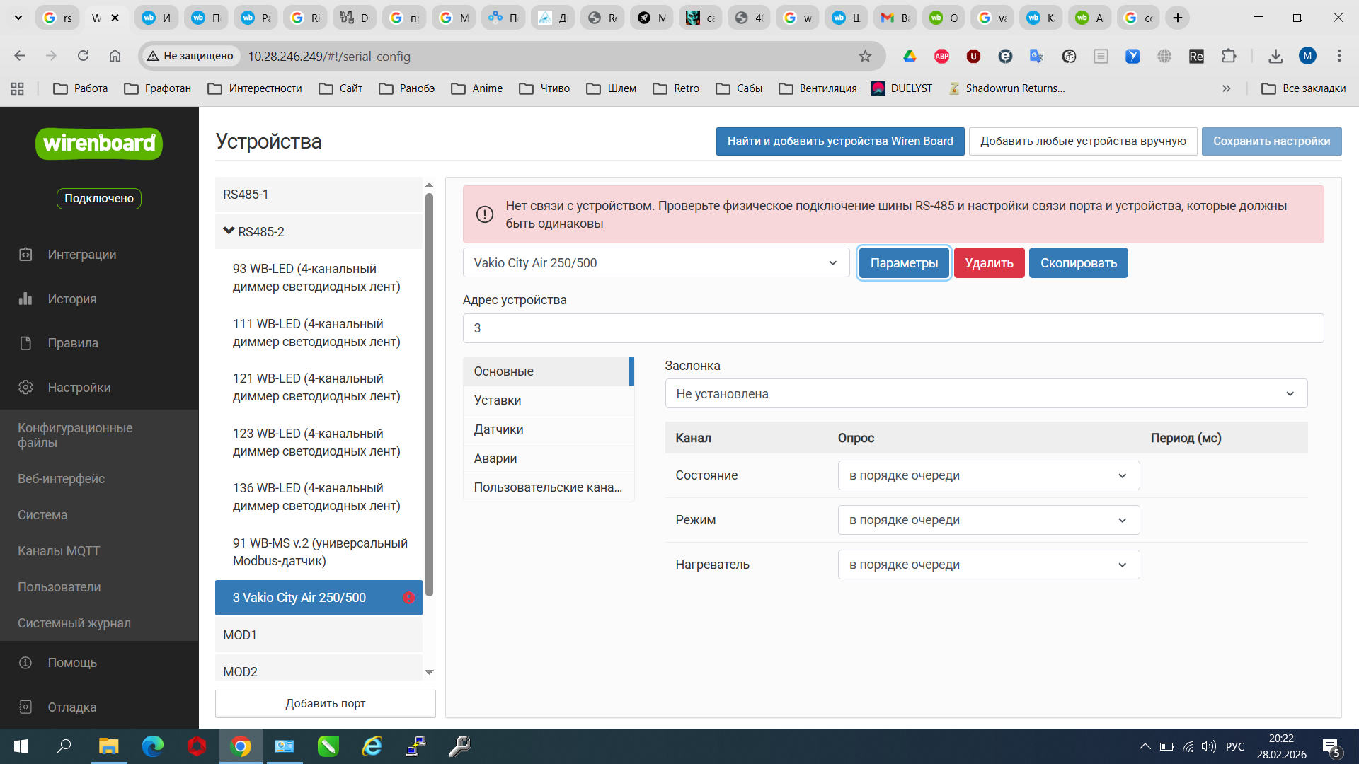Bookmark this page with star icon
Viewport: 1359px width, 764px height.
click(x=865, y=56)
